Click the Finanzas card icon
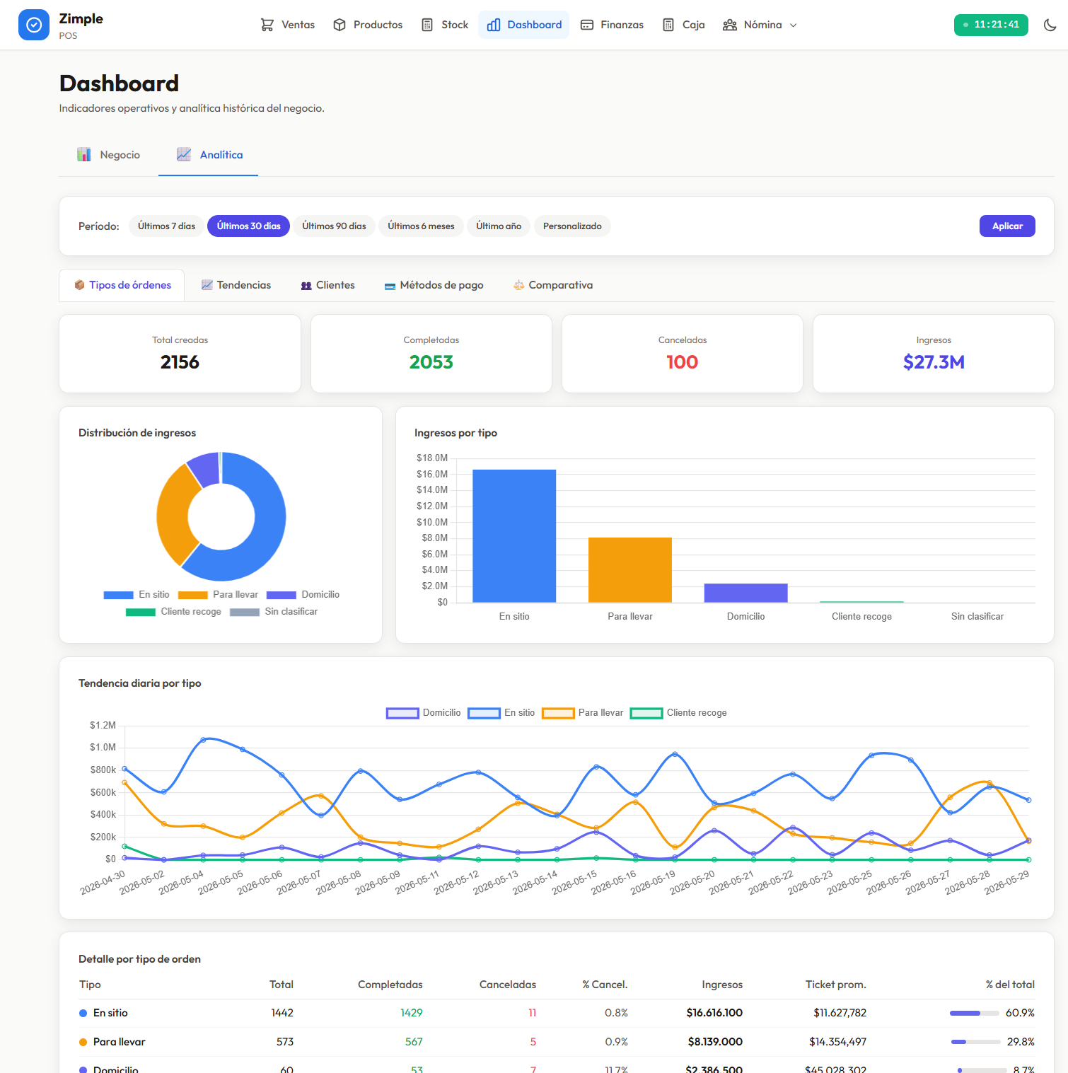Viewport: 1068px width, 1073px height. coord(587,25)
